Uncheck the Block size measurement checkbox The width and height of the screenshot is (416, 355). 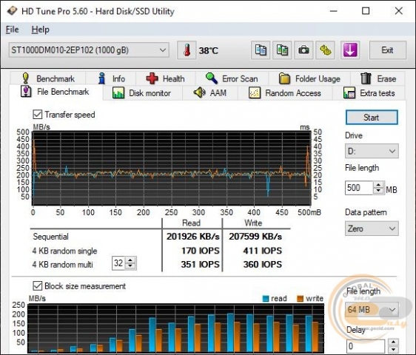pyautogui.click(x=38, y=285)
